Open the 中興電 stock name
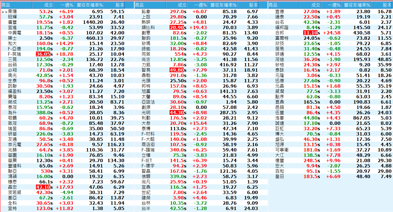Image resolution: width=393 pixels, height=212 pixels. (15, 33)
